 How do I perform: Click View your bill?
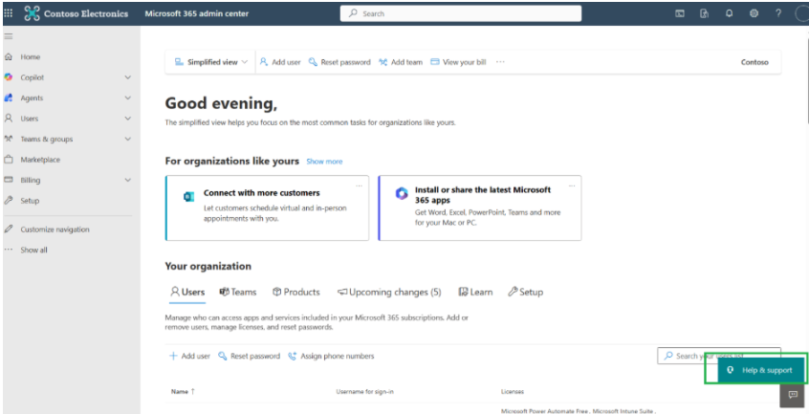458,62
